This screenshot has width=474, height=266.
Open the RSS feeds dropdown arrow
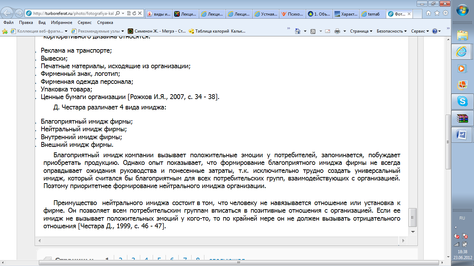[x=320, y=31]
